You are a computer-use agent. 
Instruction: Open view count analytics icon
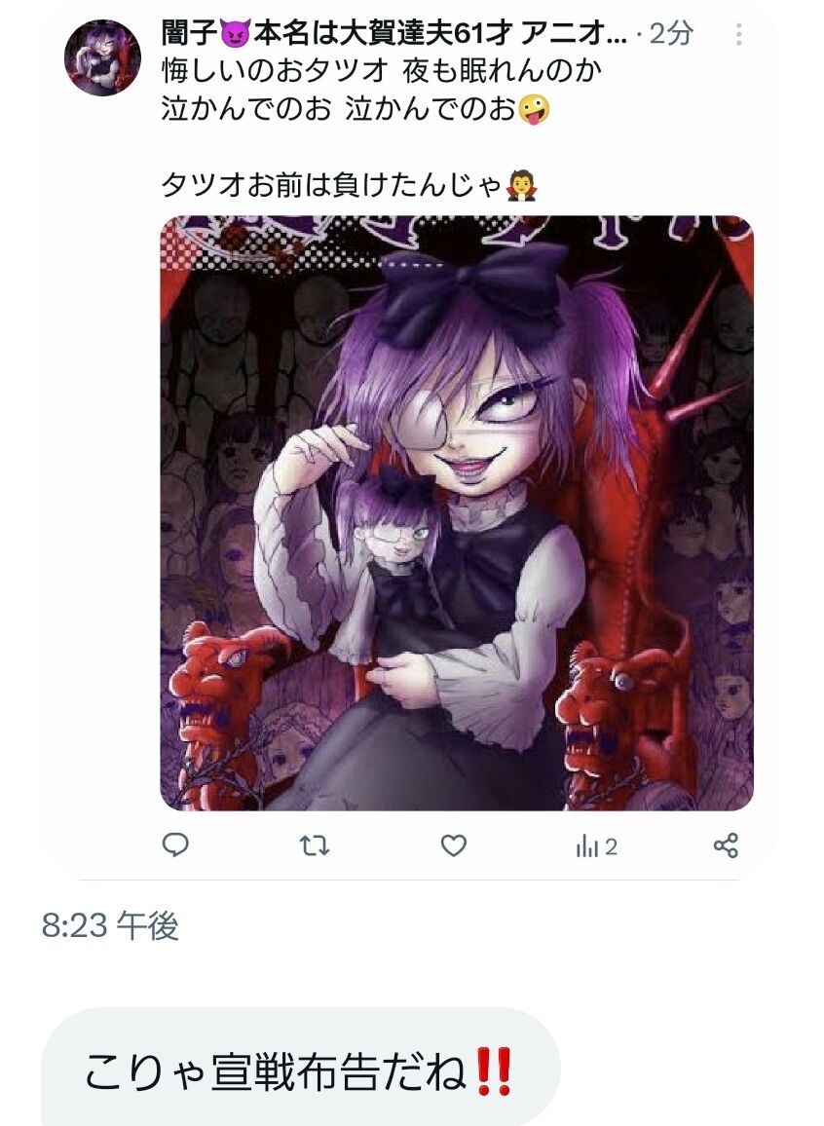(x=586, y=846)
